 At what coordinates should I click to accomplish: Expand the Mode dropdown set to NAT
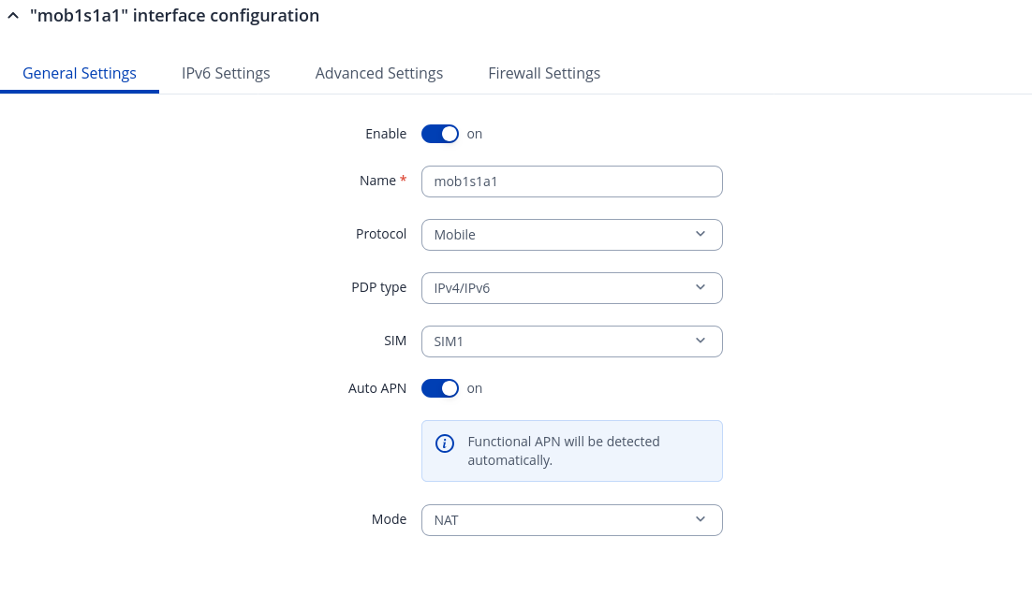tap(571, 520)
